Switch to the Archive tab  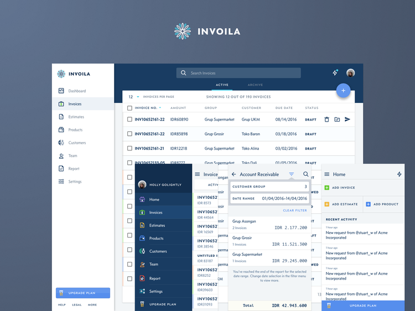(255, 85)
